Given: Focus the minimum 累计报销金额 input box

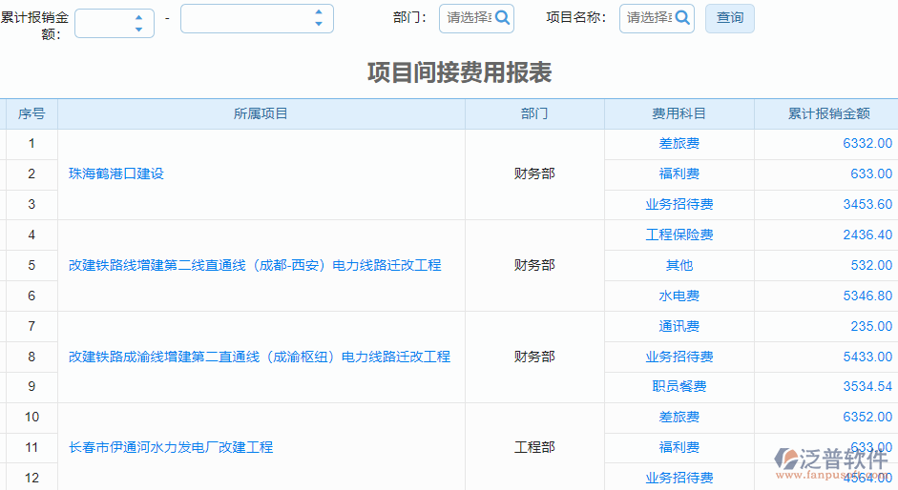Looking at the screenshot, I should click(x=114, y=24).
